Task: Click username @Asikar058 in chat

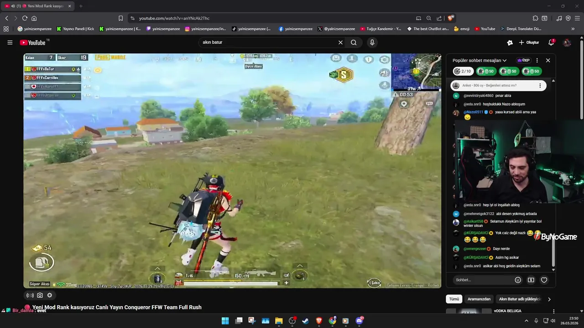Action: point(473,221)
